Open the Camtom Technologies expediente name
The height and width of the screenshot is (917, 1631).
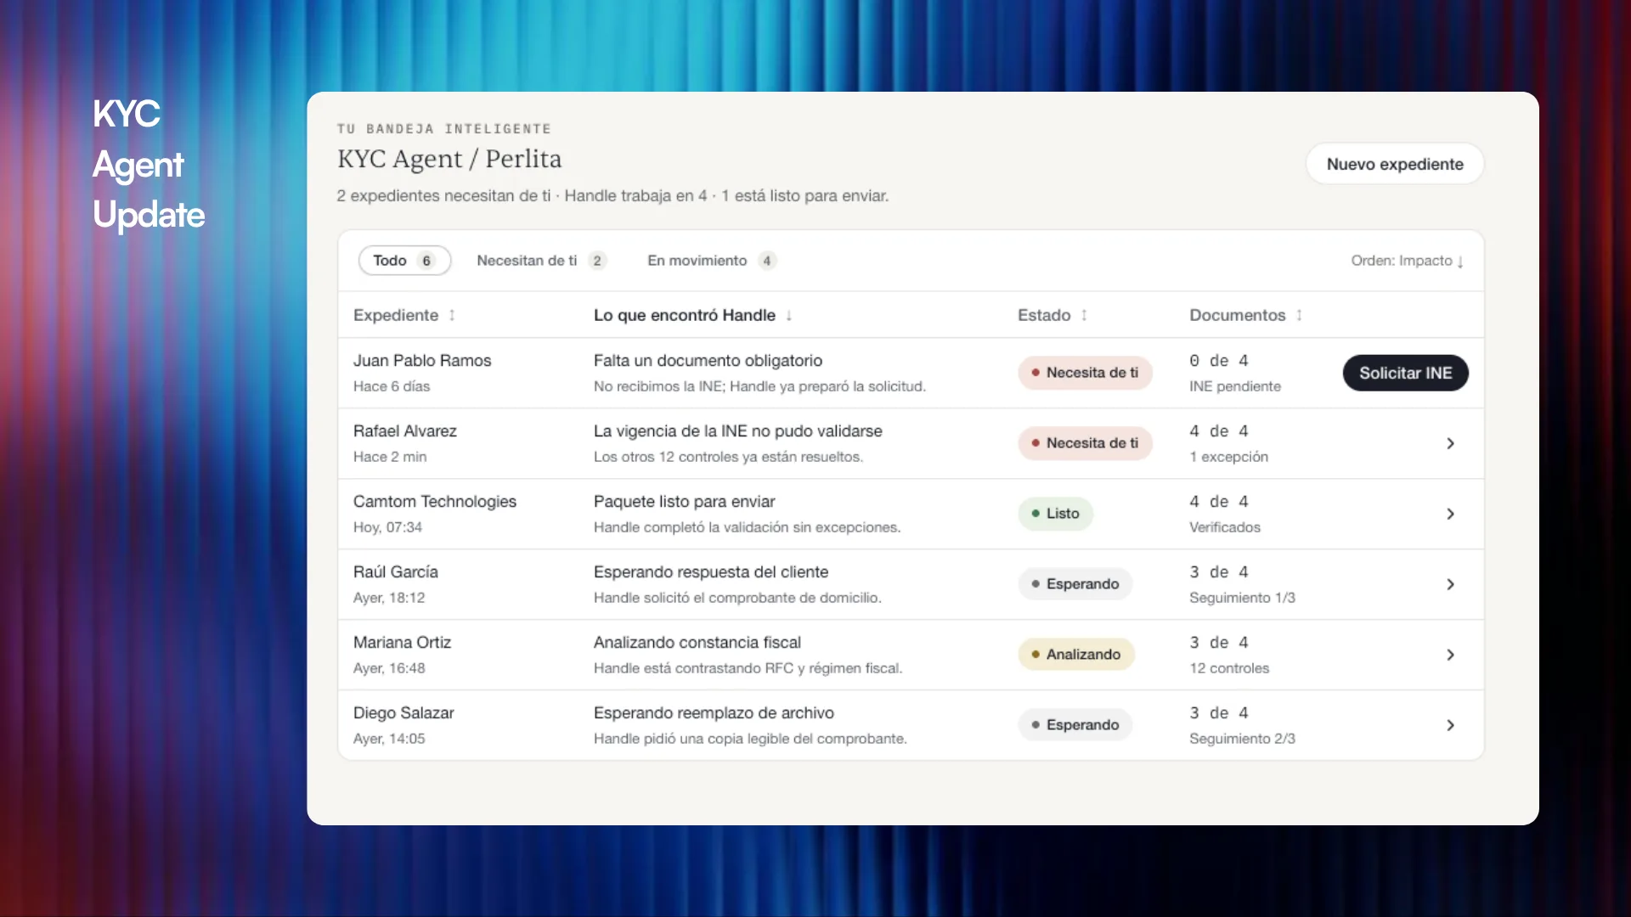pos(435,502)
